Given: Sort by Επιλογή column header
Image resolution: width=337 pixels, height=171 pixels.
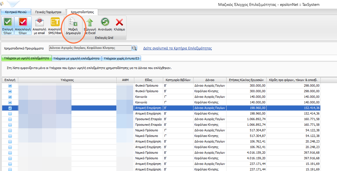Looking at the screenshot, I should 10,80.
